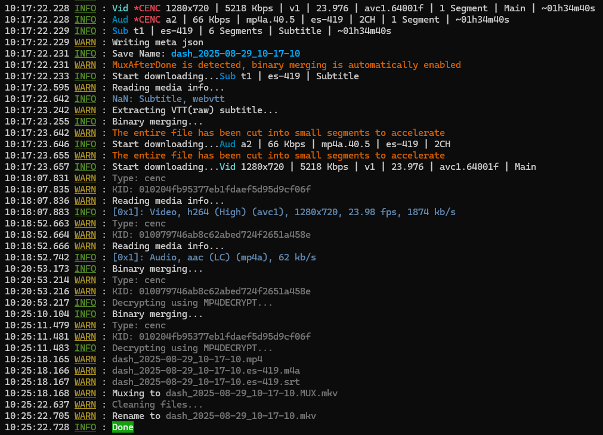Click Reading media info at 10:18:52.666
Screen dimensions: 603x435
point(168,246)
